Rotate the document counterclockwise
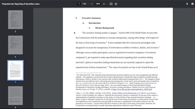Image resolution: width=195 pixels, height=109 pixels. (116, 4)
